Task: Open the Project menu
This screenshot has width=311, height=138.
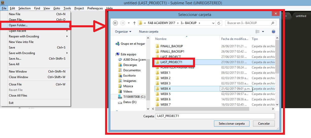Action: 79,8
